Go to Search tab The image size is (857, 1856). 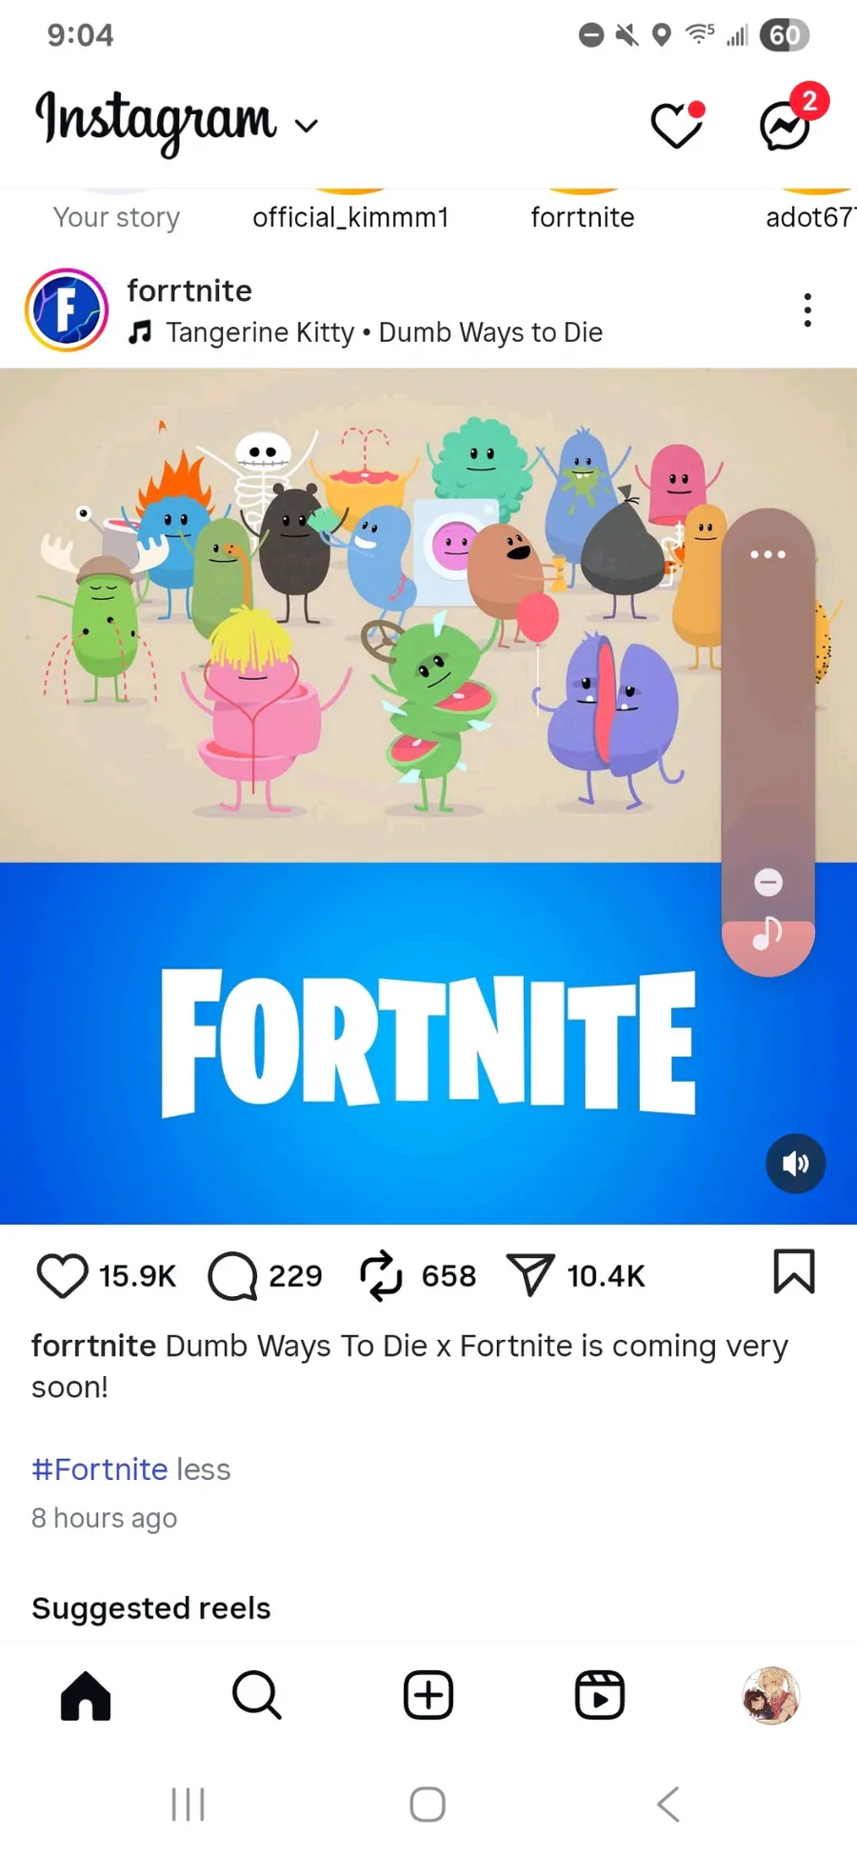click(x=257, y=1695)
